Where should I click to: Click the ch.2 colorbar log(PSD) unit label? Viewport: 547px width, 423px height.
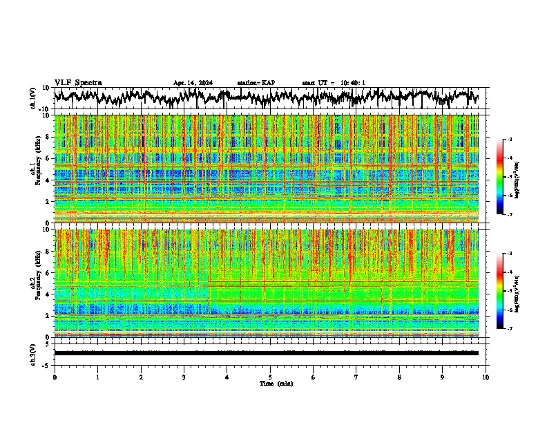tap(517, 294)
